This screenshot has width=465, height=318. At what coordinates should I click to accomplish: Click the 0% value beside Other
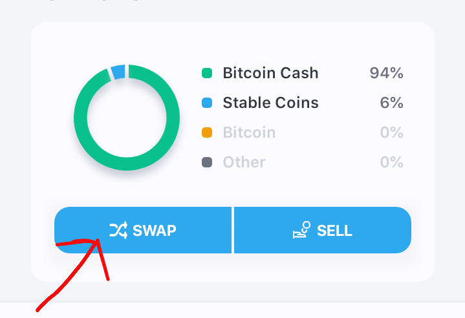click(x=391, y=162)
